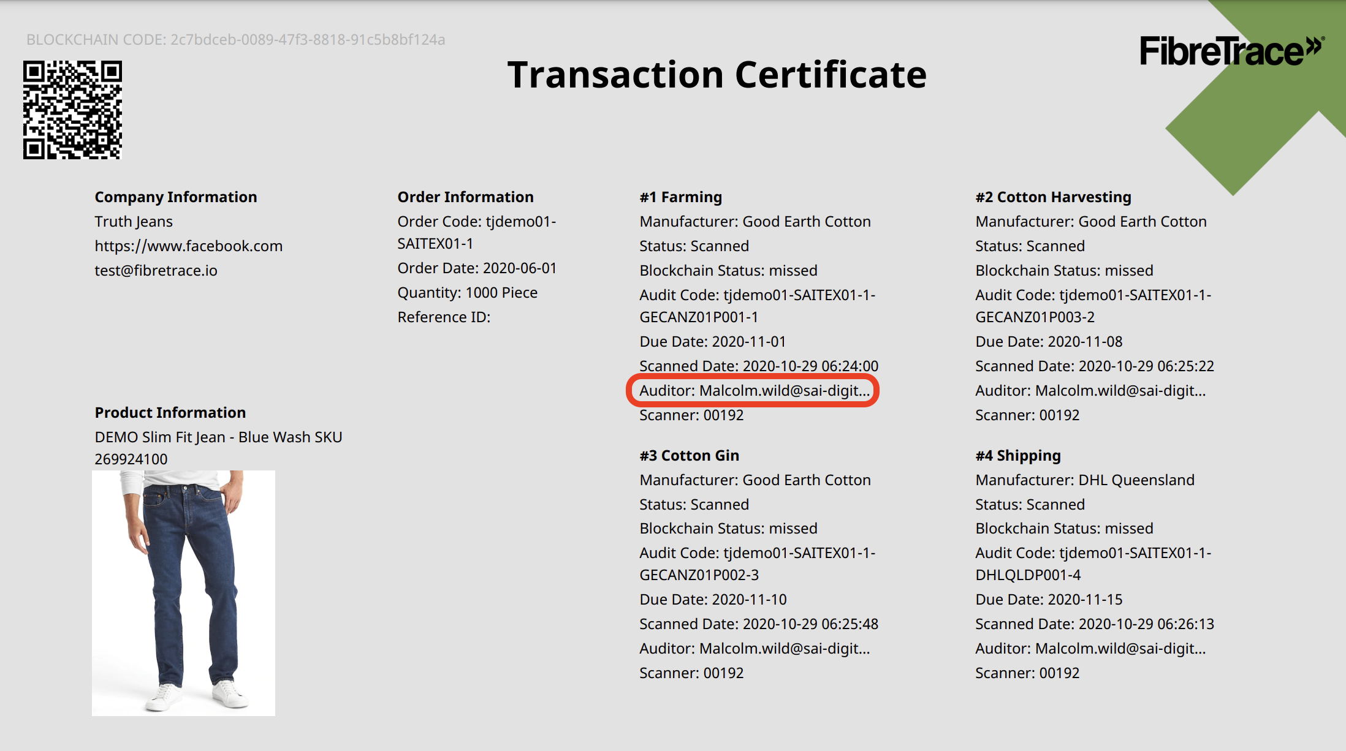Click the Transaction Certificate title
The image size is (1346, 751).
(717, 75)
